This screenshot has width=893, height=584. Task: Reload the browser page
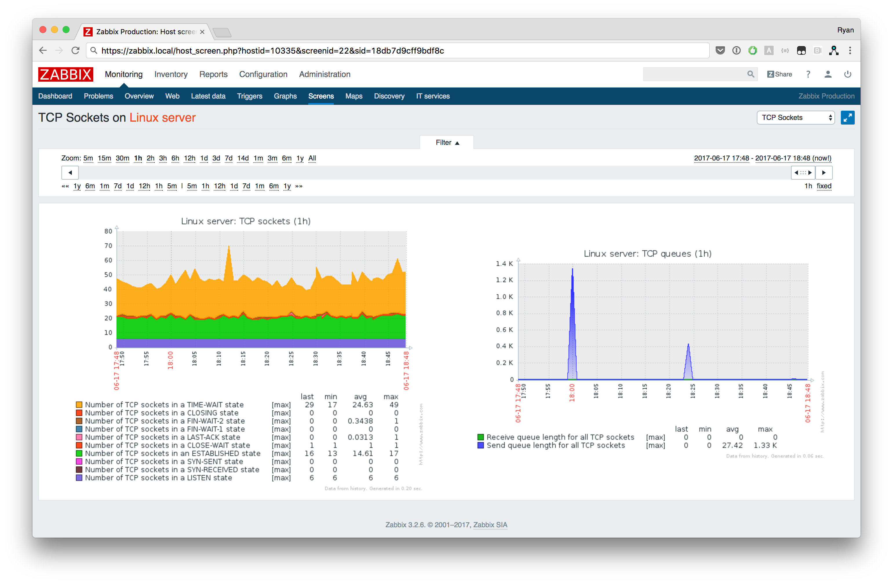pyautogui.click(x=75, y=51)
